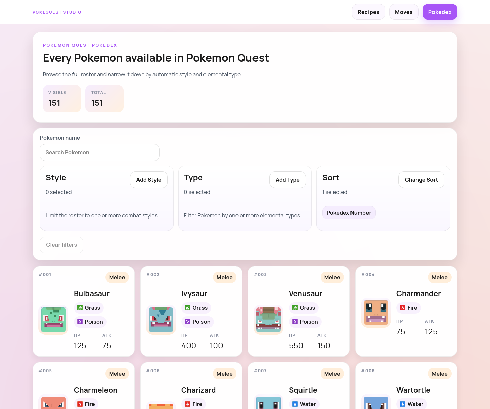
Task: Click the Squirtle name heading
Action: tap(303, 390)
